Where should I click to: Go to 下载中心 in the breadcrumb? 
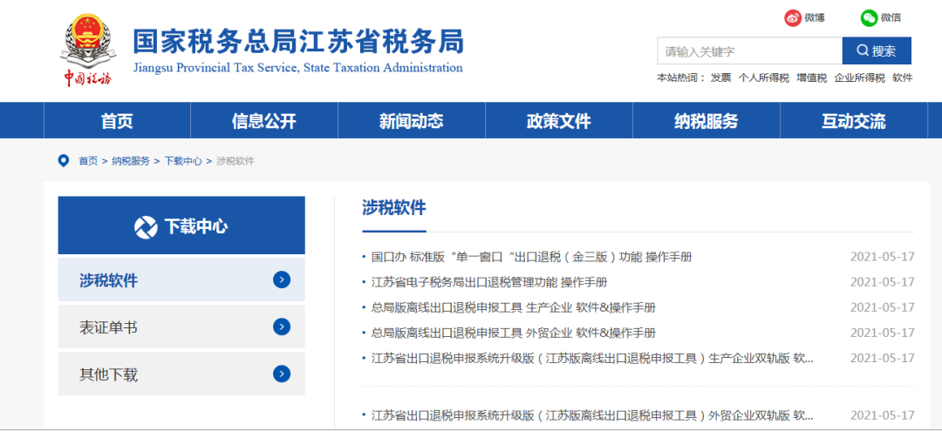pos(183,161)
